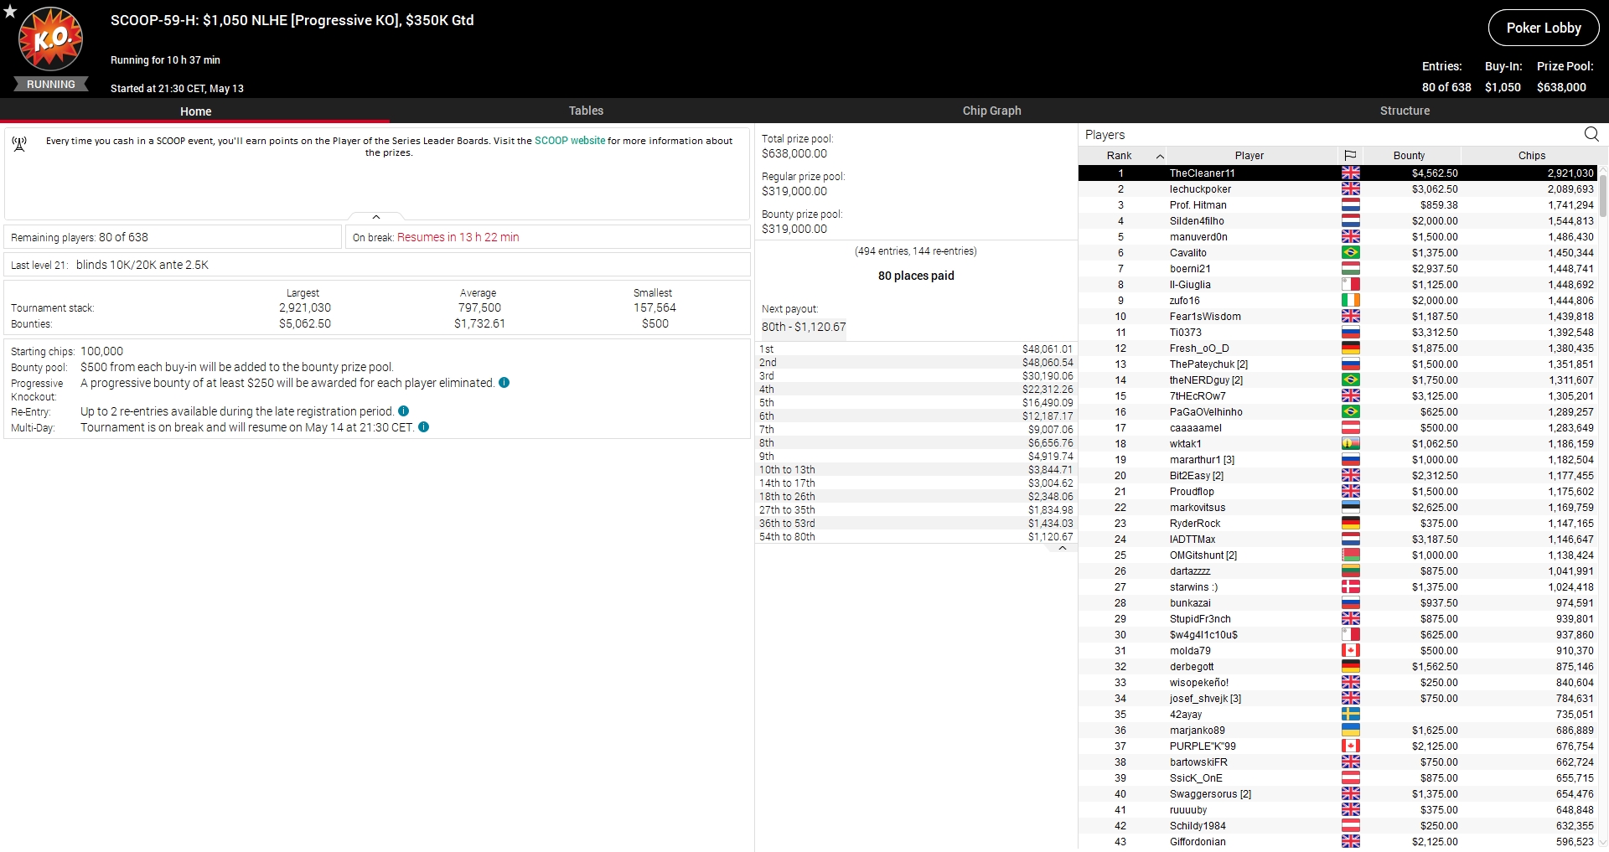The width and height of the screenshot is (1609, 852).
Task: Click scrollbar down arrow in players list
Action: (x=1603, y=843)
